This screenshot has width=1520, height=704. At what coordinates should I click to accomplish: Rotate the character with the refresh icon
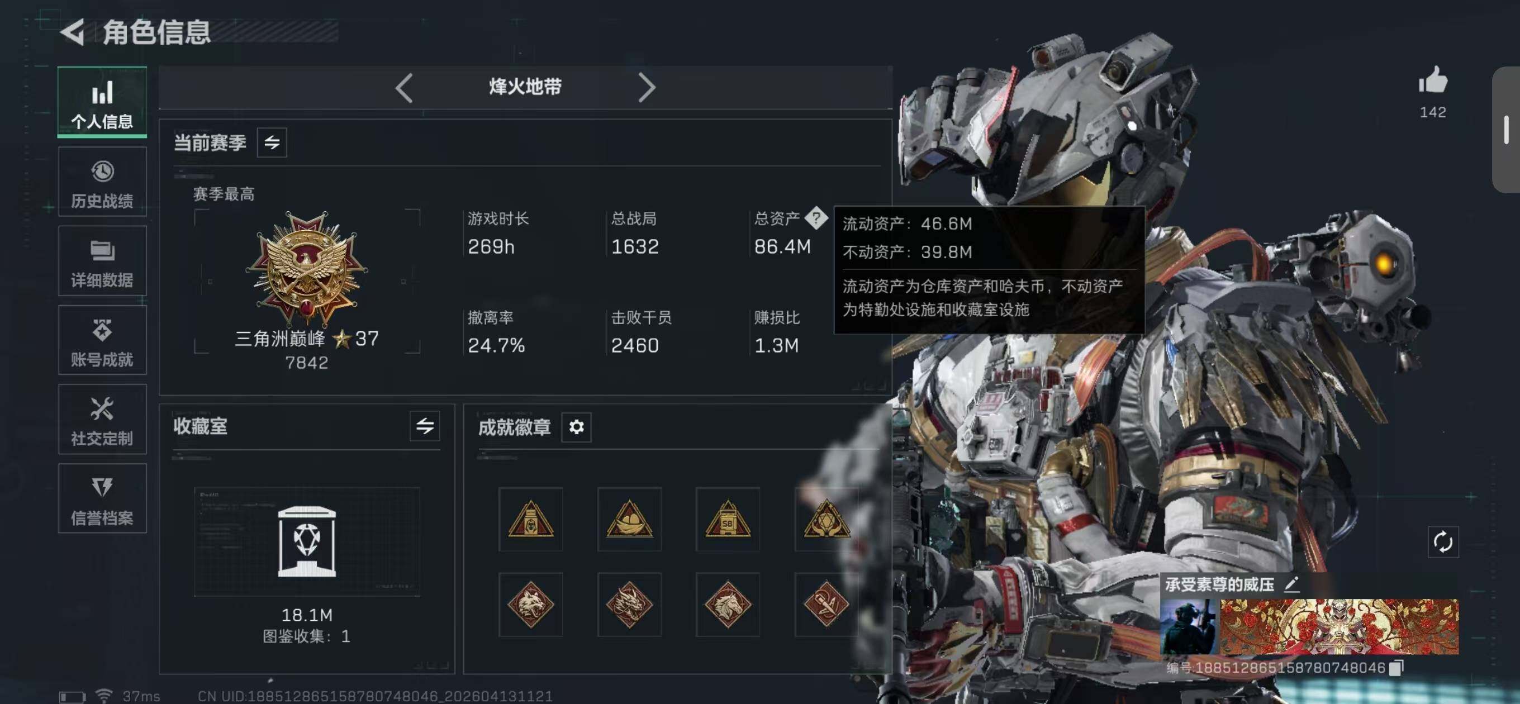point(1443,542)
